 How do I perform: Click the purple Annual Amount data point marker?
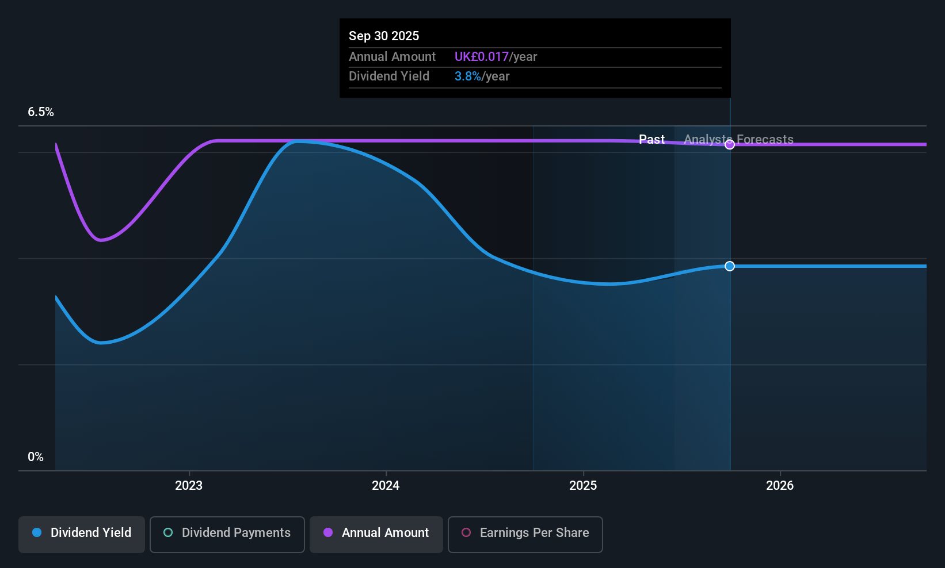pos(730,145)
